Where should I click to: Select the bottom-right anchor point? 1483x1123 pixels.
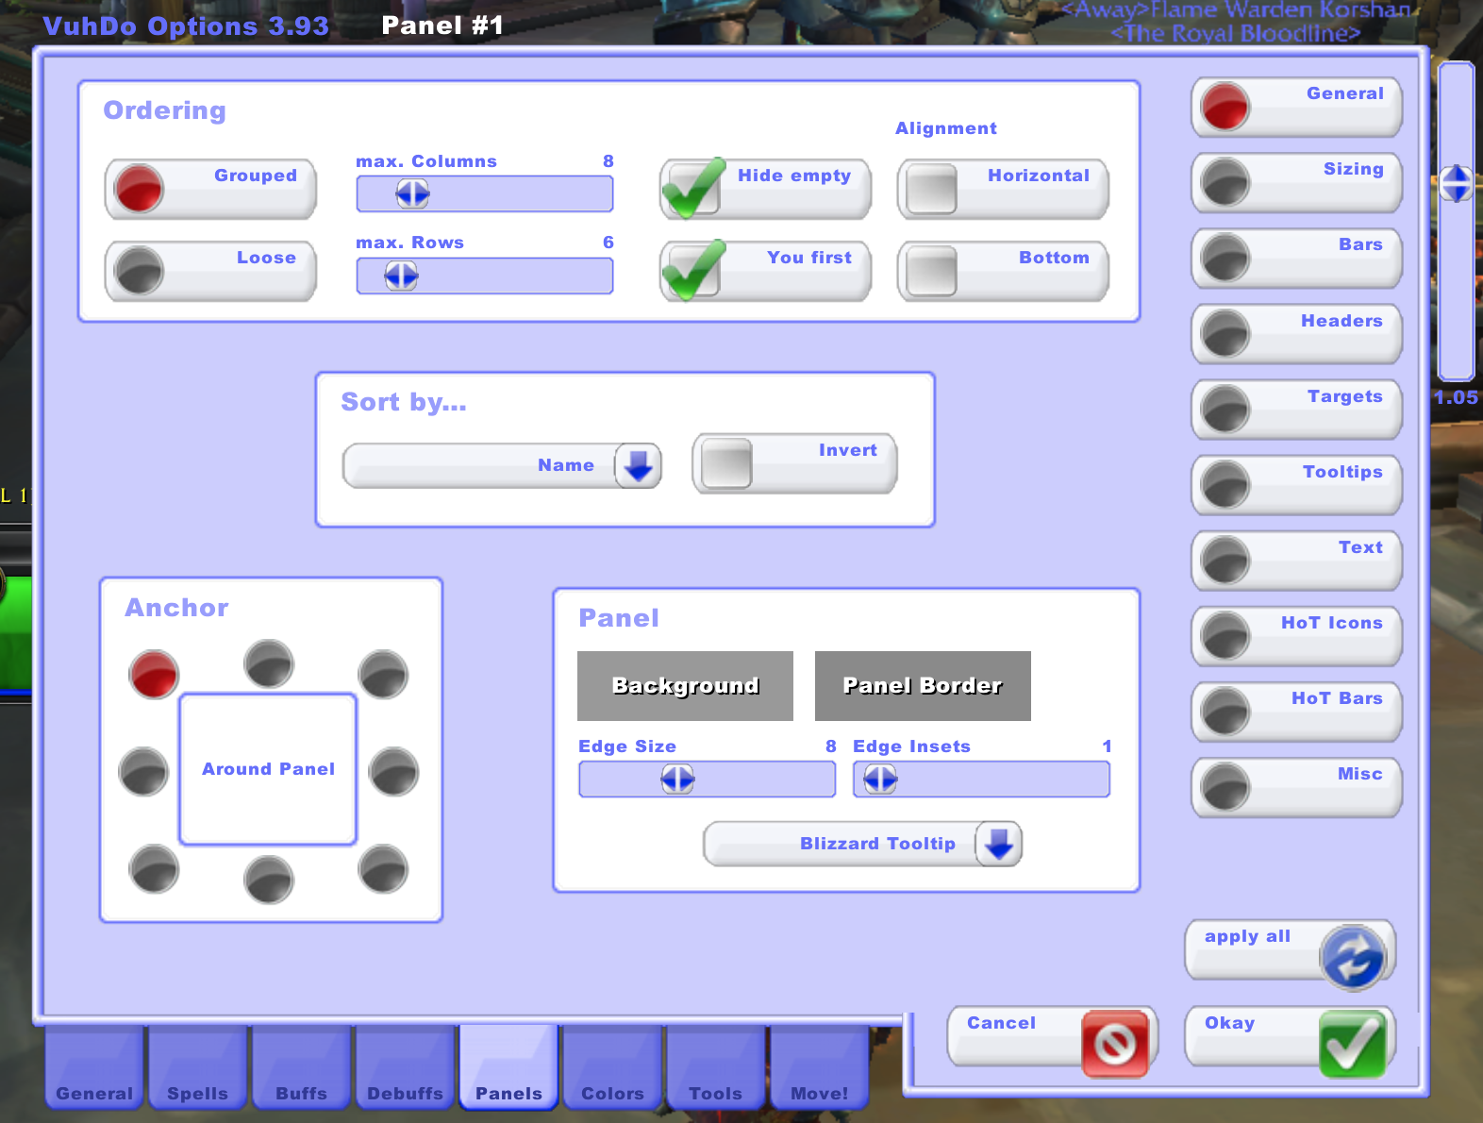tap(383, 869)
